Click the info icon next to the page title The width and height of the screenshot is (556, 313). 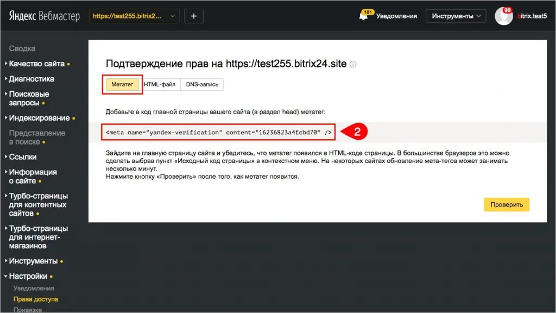[x=353, y=64]
